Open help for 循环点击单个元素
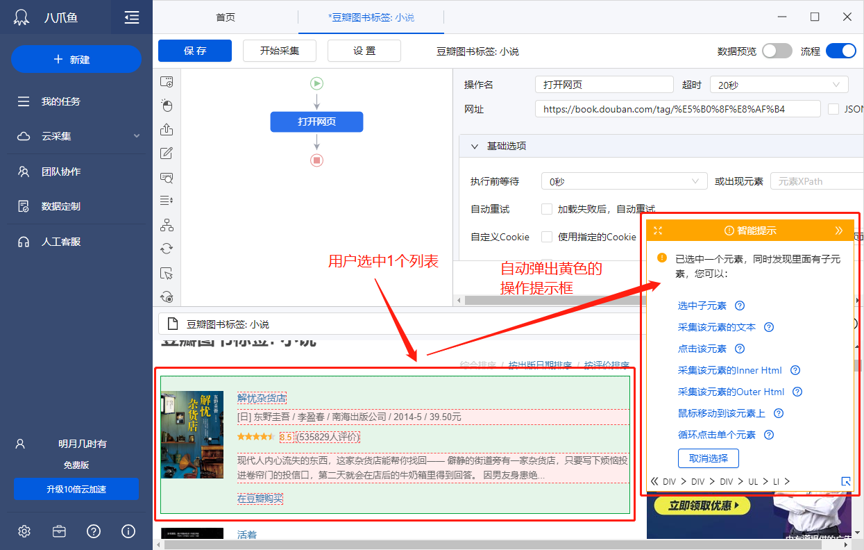Image resolution: width=864 pixels, height=550 pixels. [x=769, y=435]
